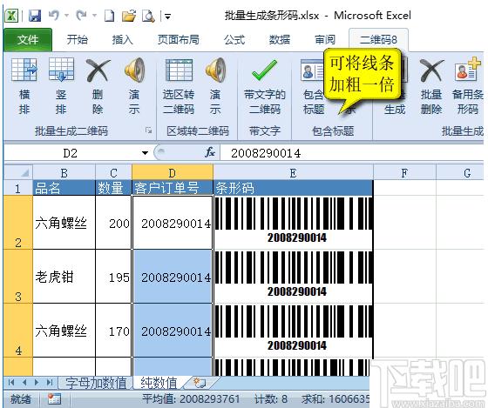The width and height of the screenshot is (488, 408).
Task: Select row 2 header
Action: click(18, 222)
